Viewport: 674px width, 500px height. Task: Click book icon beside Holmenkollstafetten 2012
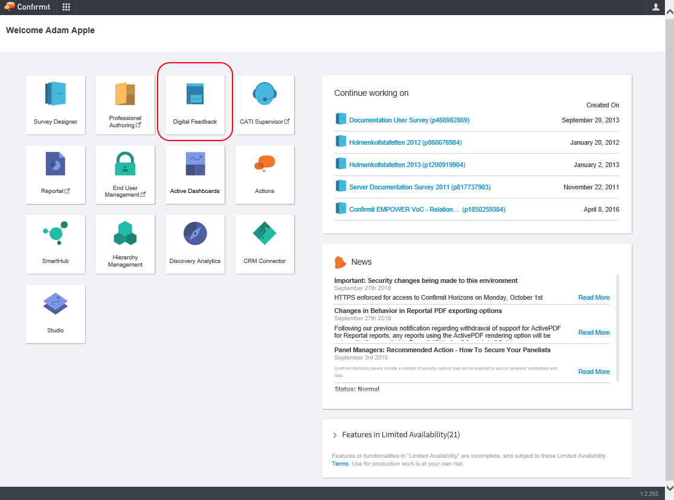click(341, 141)
